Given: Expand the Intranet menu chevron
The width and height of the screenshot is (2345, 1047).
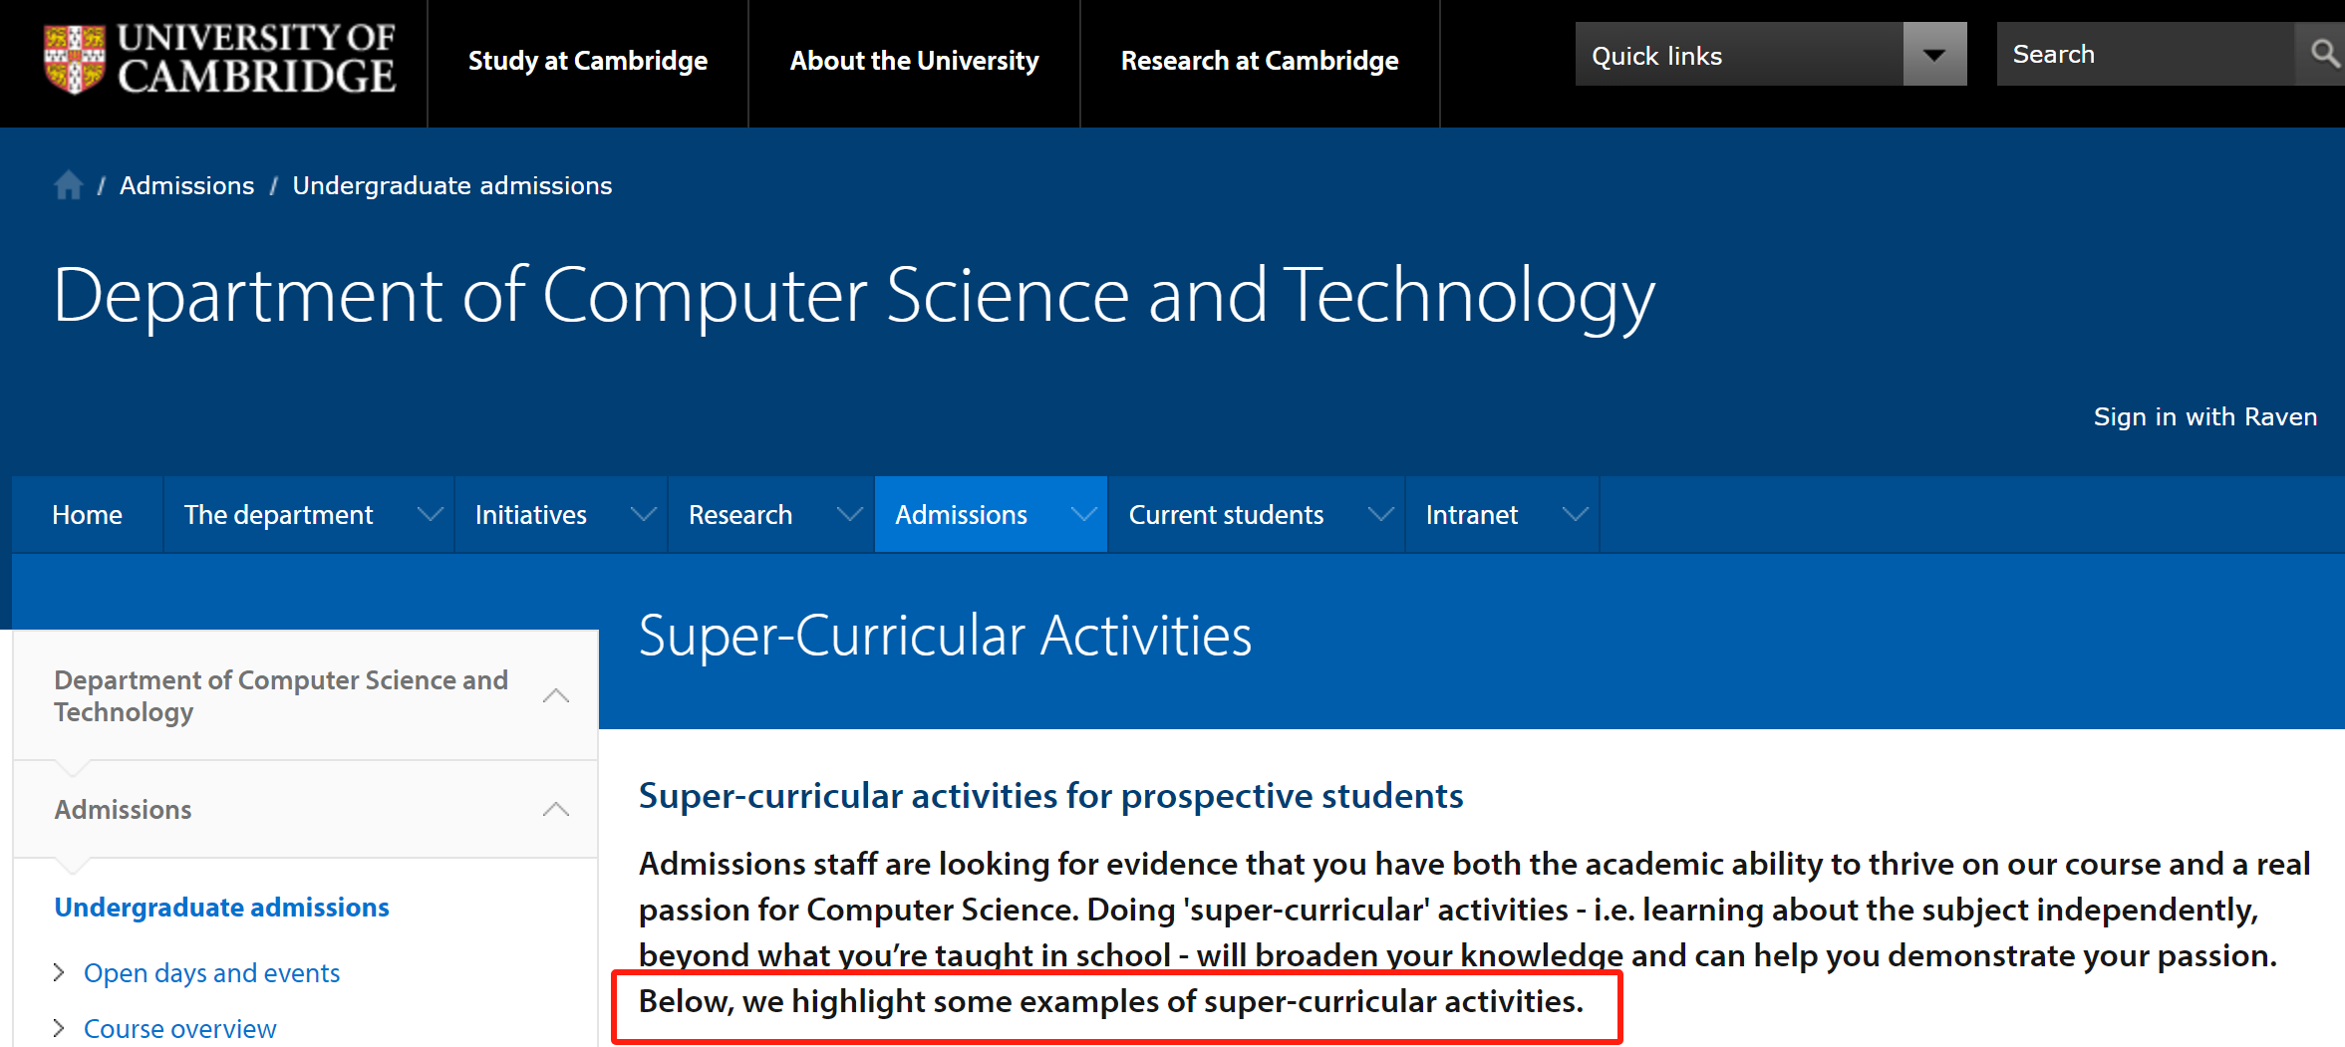Looking at the screenshot, I should [1575, 515].
